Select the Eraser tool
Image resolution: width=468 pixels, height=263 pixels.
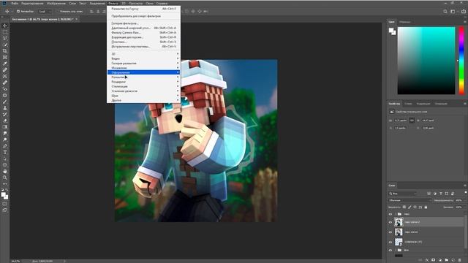click(x=5, y=121)
